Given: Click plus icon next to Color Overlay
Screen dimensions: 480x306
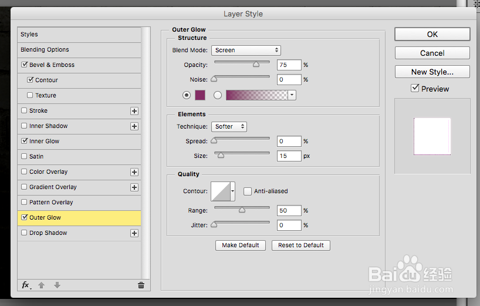Looking at the screenshot, I should (x=134, y=172).
